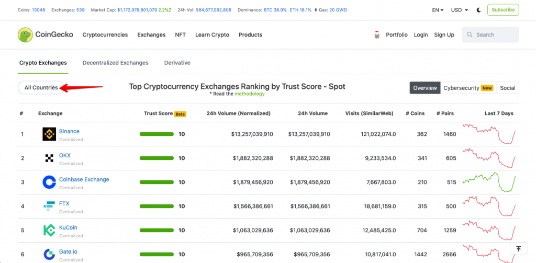
Task: Click the FTX exchange logo
Action: click(49, 207)
